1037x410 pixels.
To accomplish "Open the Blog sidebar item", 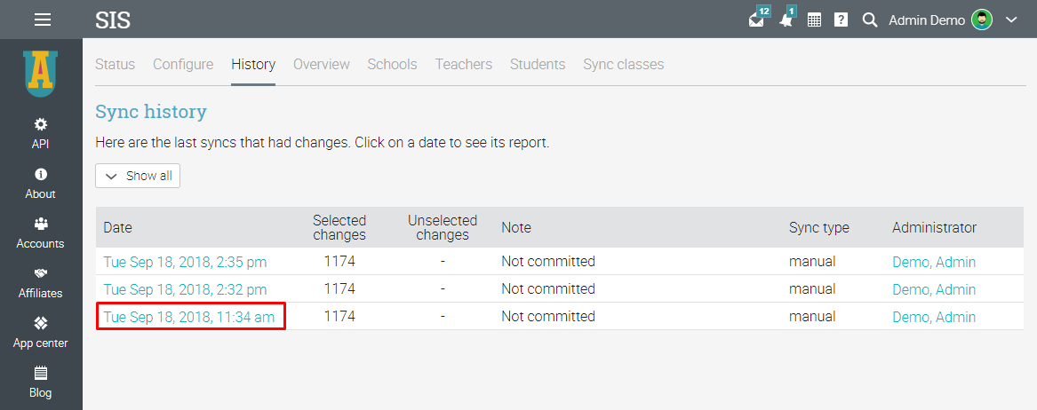I will pos(41,382).
